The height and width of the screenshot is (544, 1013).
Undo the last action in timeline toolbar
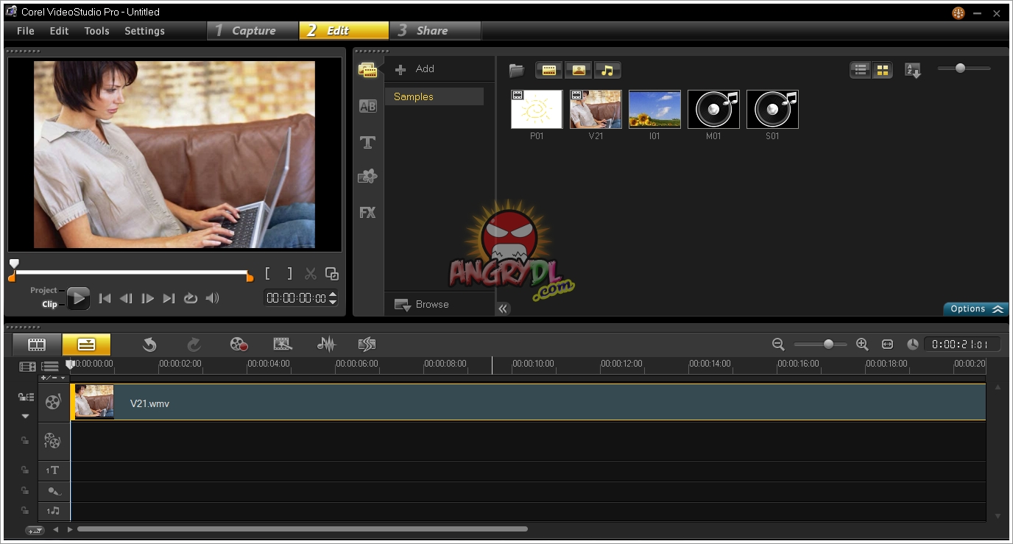pos(149,345)
